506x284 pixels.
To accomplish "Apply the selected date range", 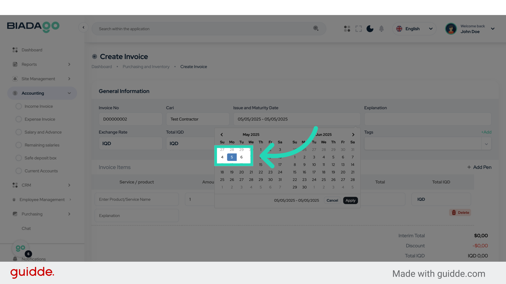I will tap(350, 200).
